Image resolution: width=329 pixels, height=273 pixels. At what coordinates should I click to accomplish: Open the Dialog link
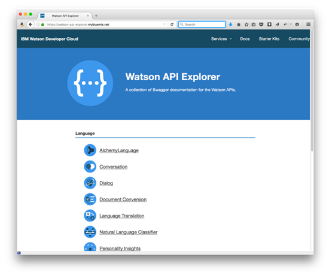click(x=106, y=183)
